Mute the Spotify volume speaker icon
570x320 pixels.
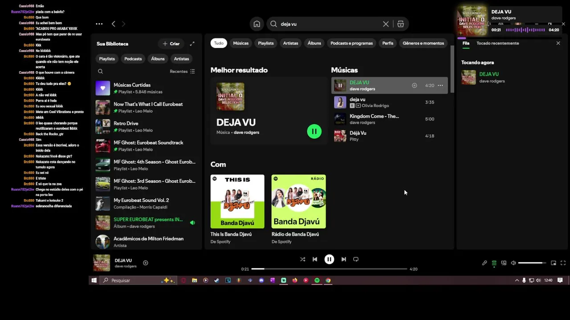click(x=513, y=263)
